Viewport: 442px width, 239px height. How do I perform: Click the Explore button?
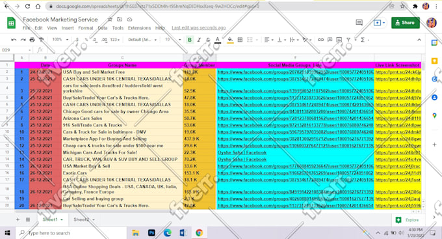coord(408,220)
